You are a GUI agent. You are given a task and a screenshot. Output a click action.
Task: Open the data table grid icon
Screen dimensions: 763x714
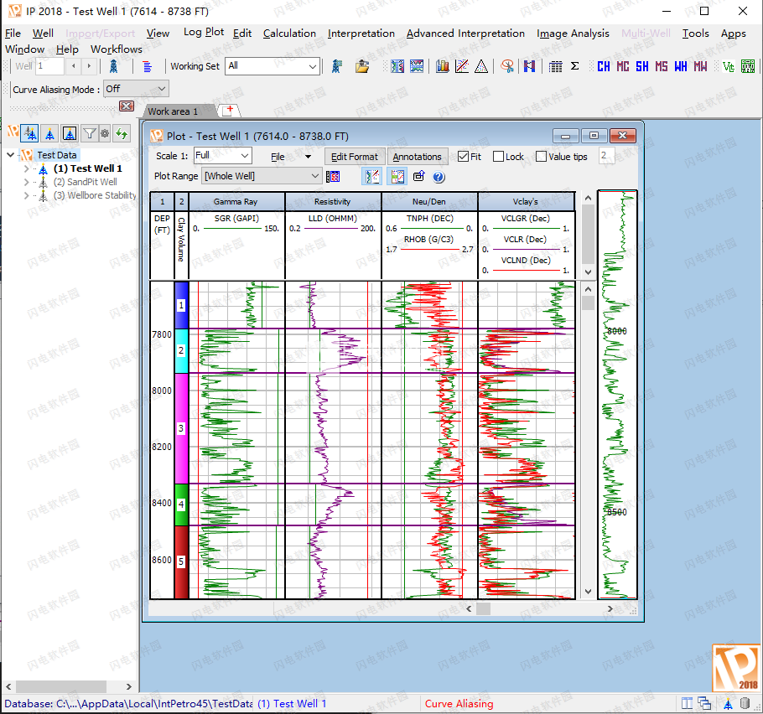point(555,66)
